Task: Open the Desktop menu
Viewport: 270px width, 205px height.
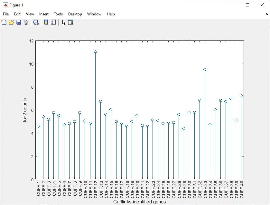Action: point(75,14)
